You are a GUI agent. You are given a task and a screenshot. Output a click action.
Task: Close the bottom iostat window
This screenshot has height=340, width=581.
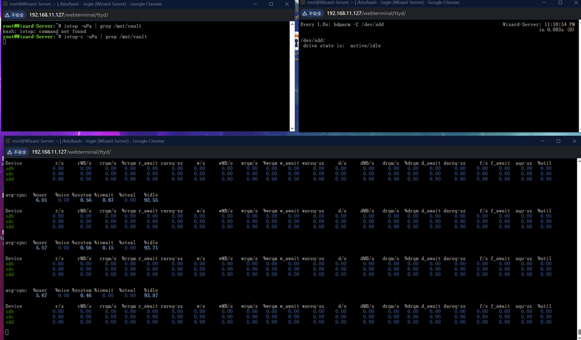point(575,141)
